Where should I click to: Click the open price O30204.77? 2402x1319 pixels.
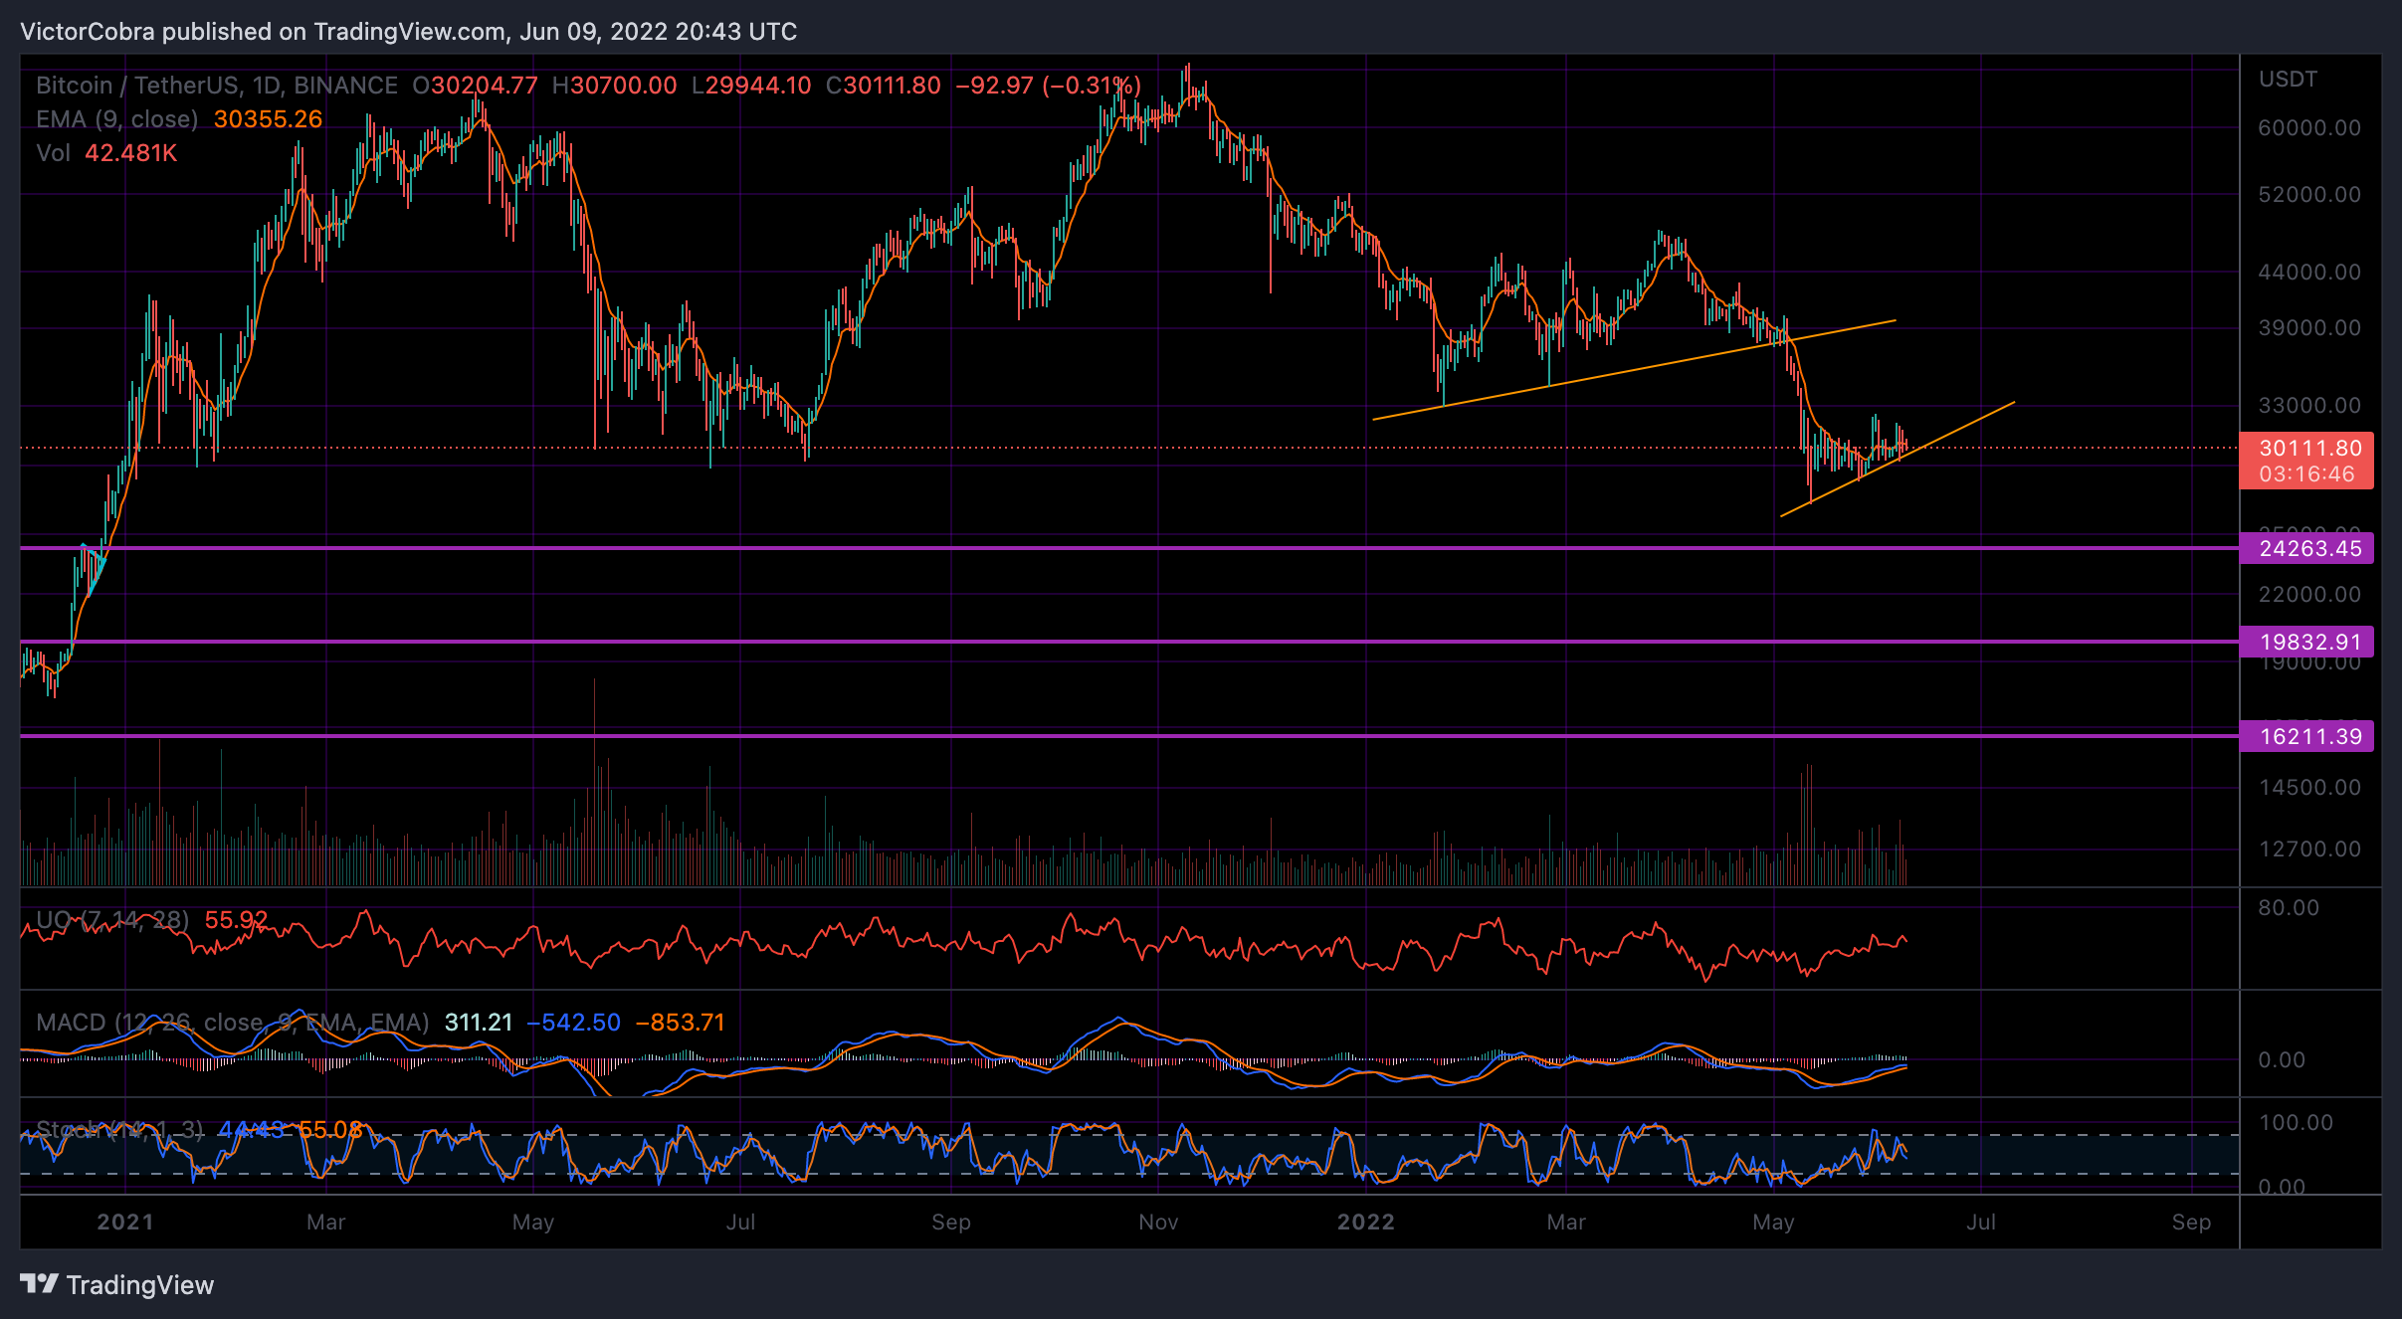(x=475, y=86)
